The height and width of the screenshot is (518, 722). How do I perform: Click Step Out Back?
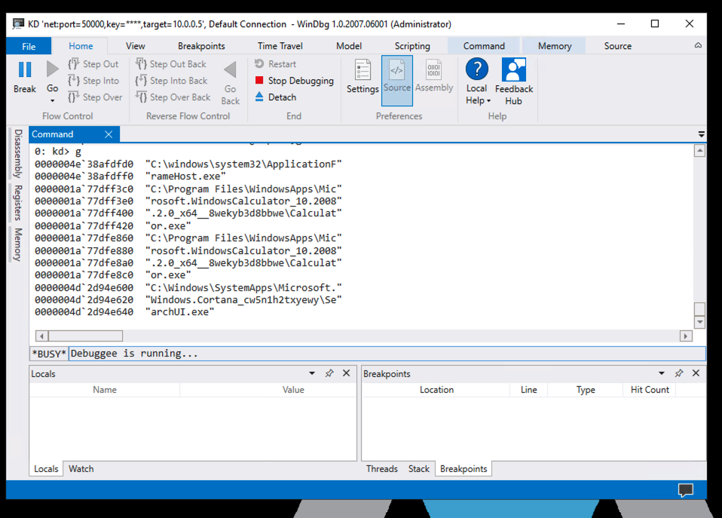(x=171, y=64)
